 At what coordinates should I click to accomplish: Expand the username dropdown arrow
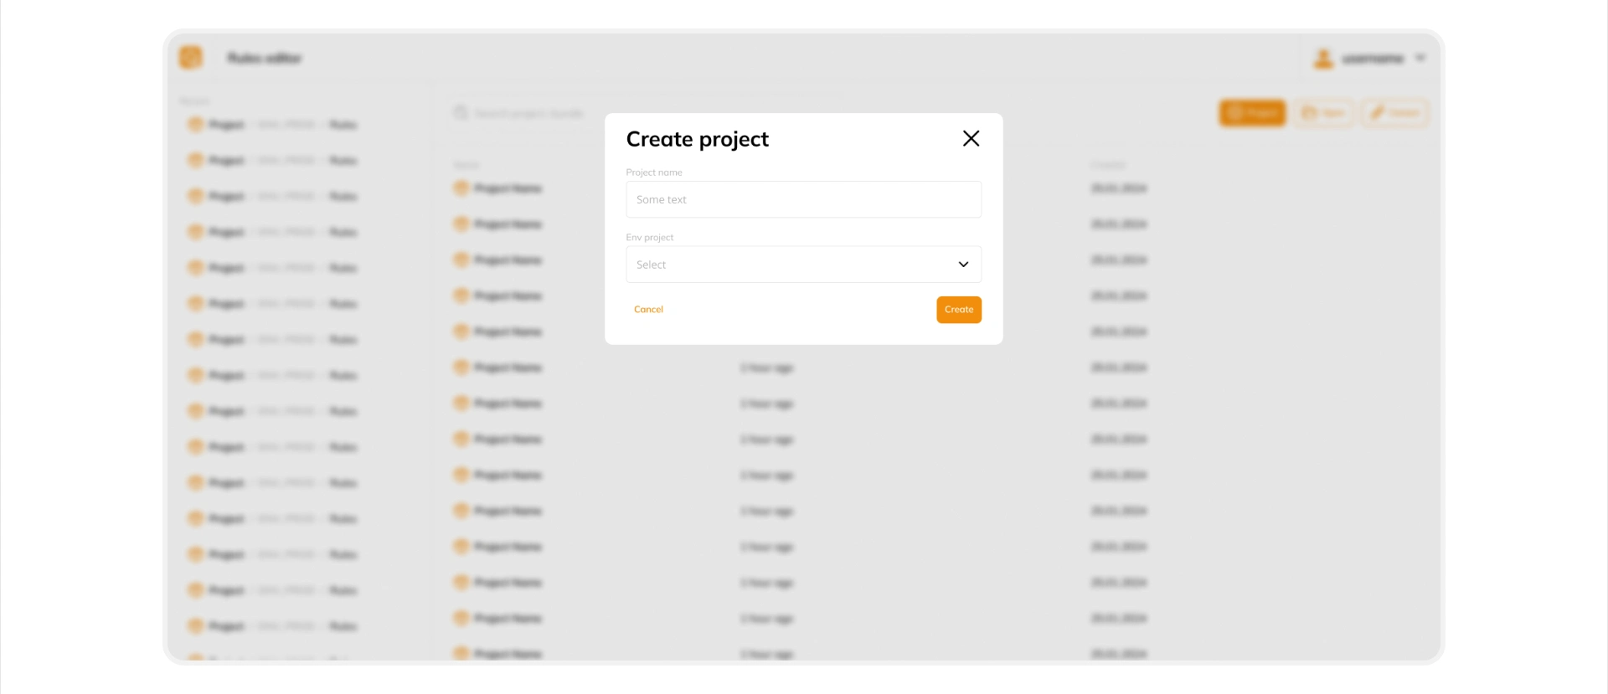click(1420, 59)
